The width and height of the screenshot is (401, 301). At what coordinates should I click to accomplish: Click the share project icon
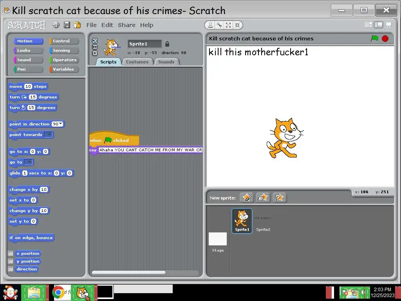(x=77, y=25)
